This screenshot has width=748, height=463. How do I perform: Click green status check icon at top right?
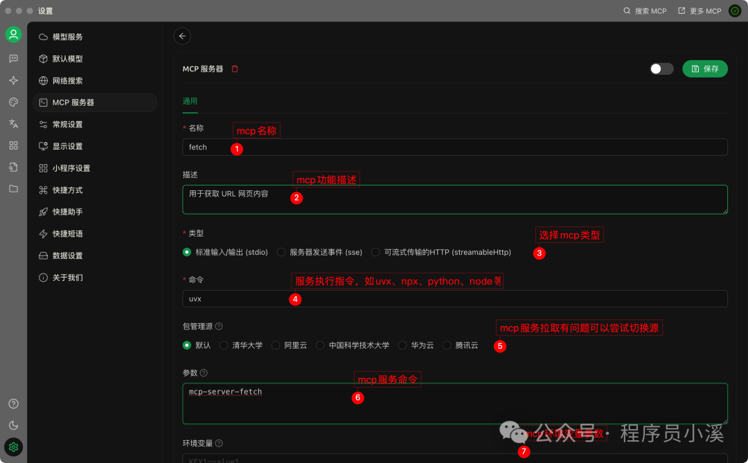[735, 10]
